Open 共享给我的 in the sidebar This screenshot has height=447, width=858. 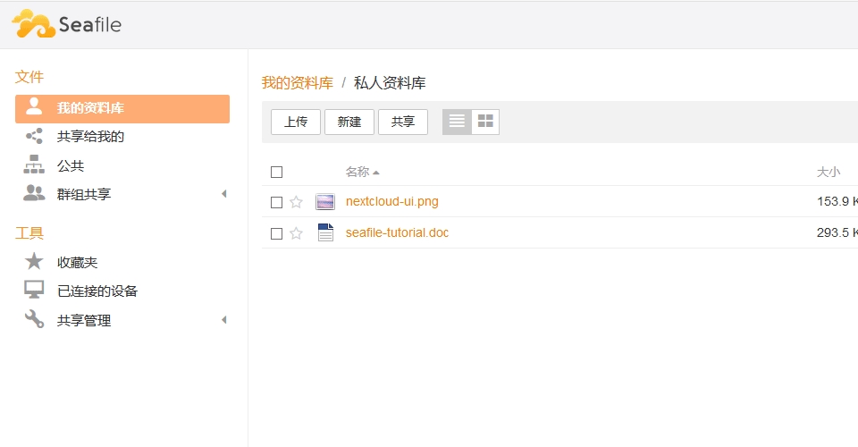click(x=90, y=137)
